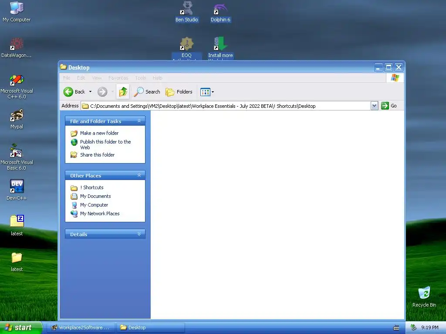Open the Search pane
This screenshot has width=446, height=334.
click(x=147, y=92)
